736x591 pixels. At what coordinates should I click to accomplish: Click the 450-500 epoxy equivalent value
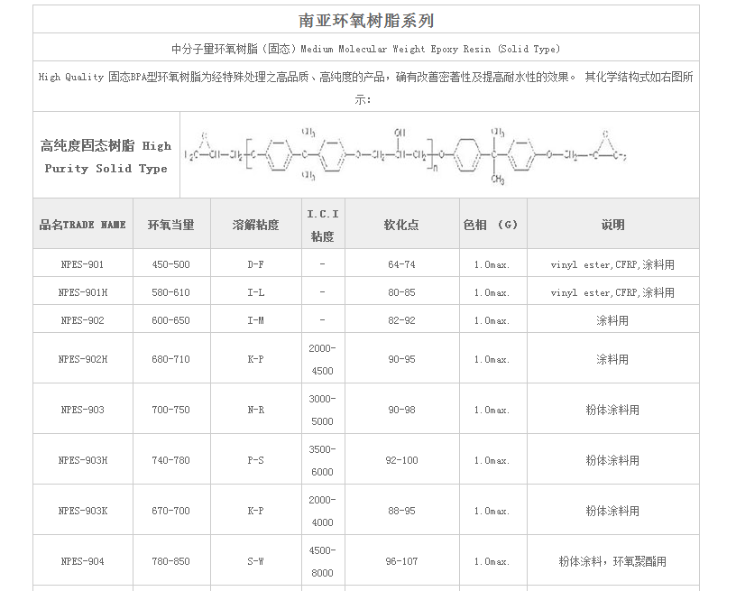point(171,264)
